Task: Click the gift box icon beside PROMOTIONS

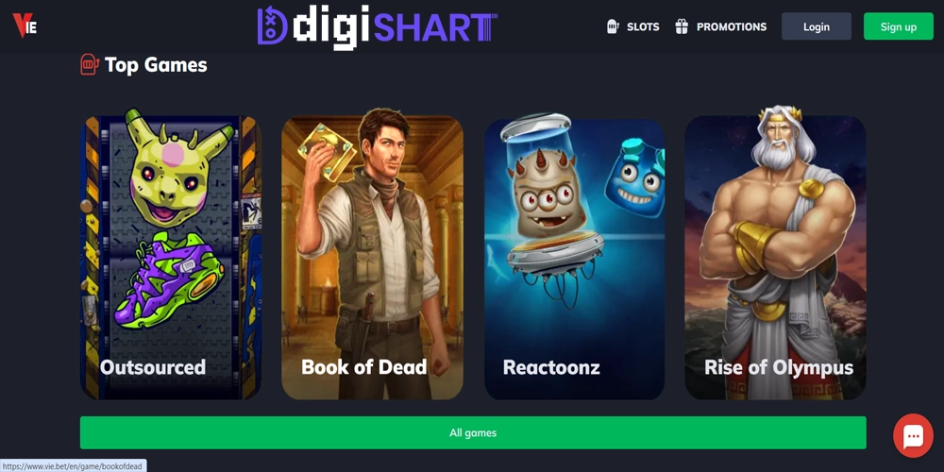Action: click(x=682, y=26)
